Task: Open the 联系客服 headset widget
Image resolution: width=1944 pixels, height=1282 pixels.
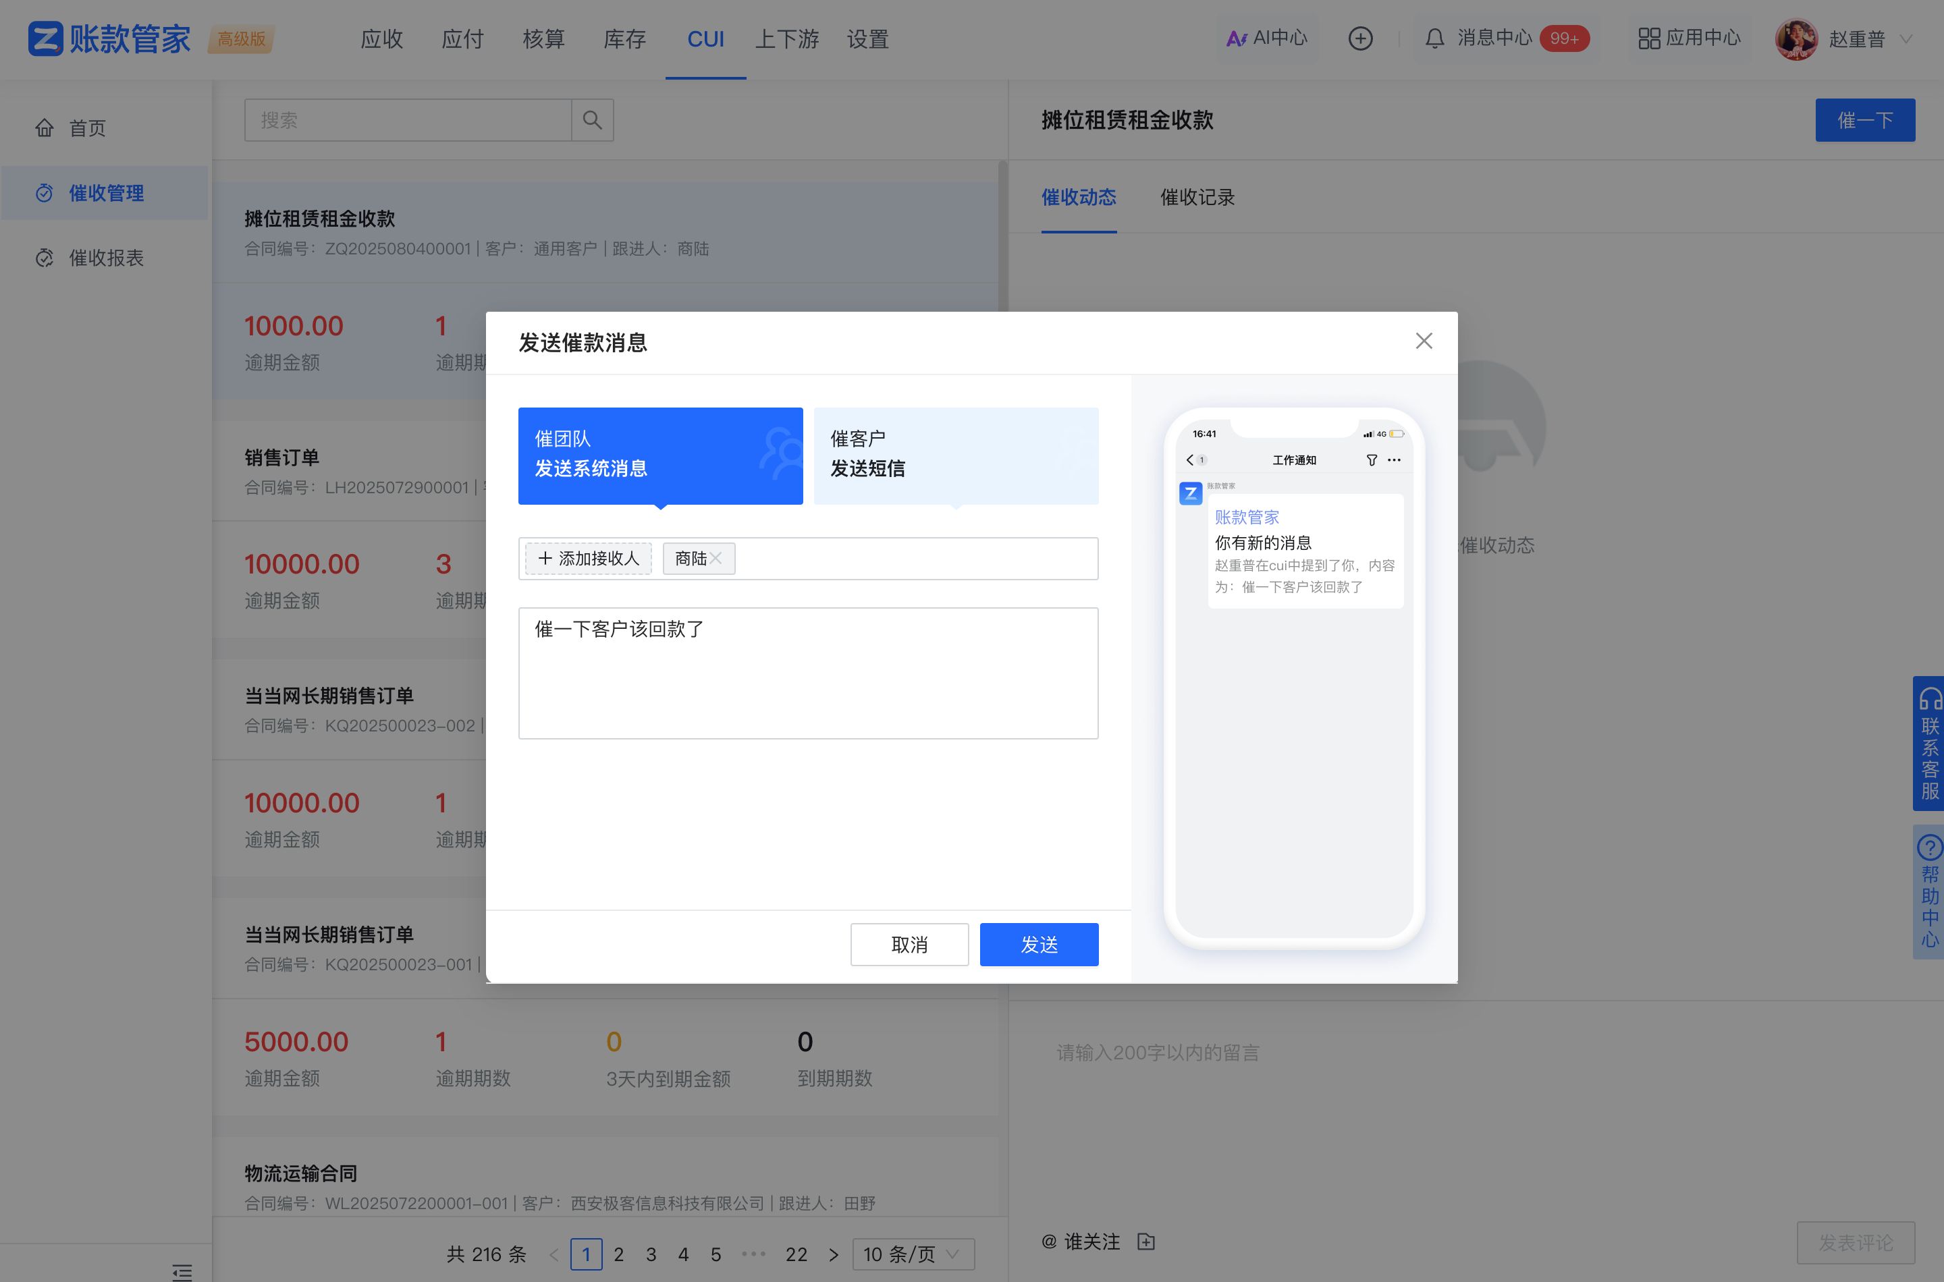Action: [1929, 742]
